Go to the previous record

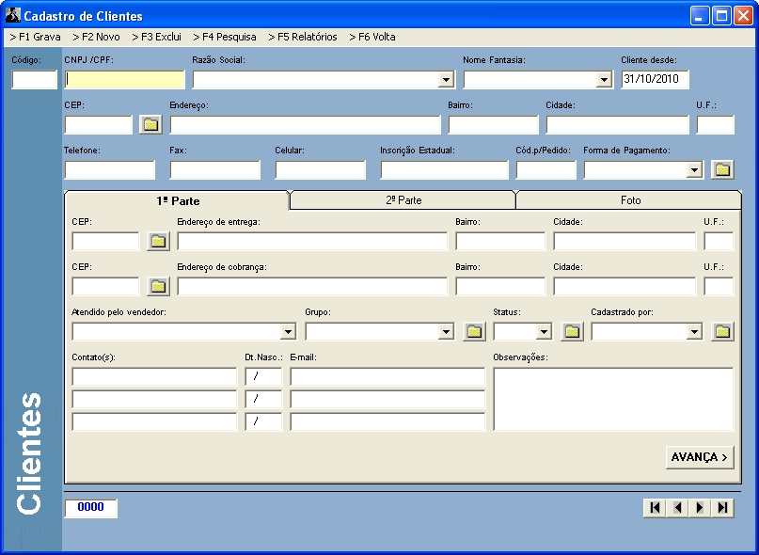[x=677, y=508]
